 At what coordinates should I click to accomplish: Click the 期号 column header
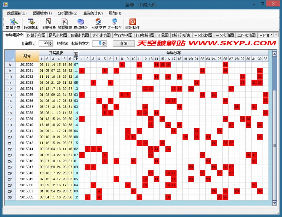click(x=27, y=56)
